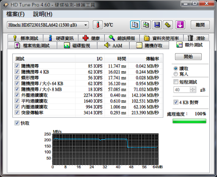Uncheck the 平均連續讀取 test
Screen dimensions: 217x177
click(17, 101)
